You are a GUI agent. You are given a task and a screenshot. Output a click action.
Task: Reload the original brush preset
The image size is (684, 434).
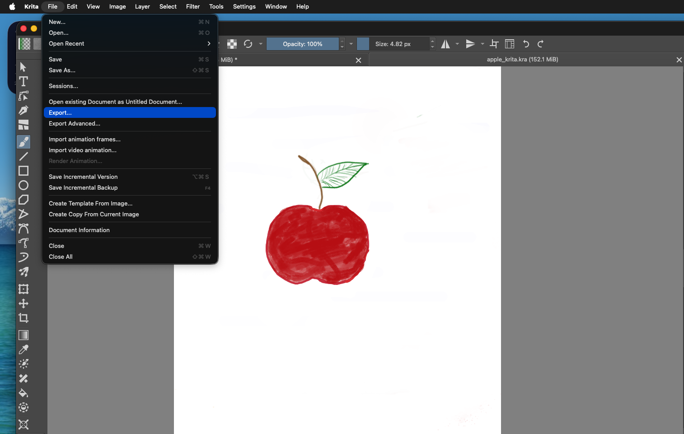tap(248, 44)
